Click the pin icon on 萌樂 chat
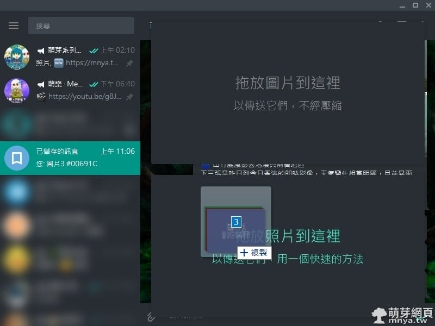This screenshot has height=326, width=435. coord(129,97)
